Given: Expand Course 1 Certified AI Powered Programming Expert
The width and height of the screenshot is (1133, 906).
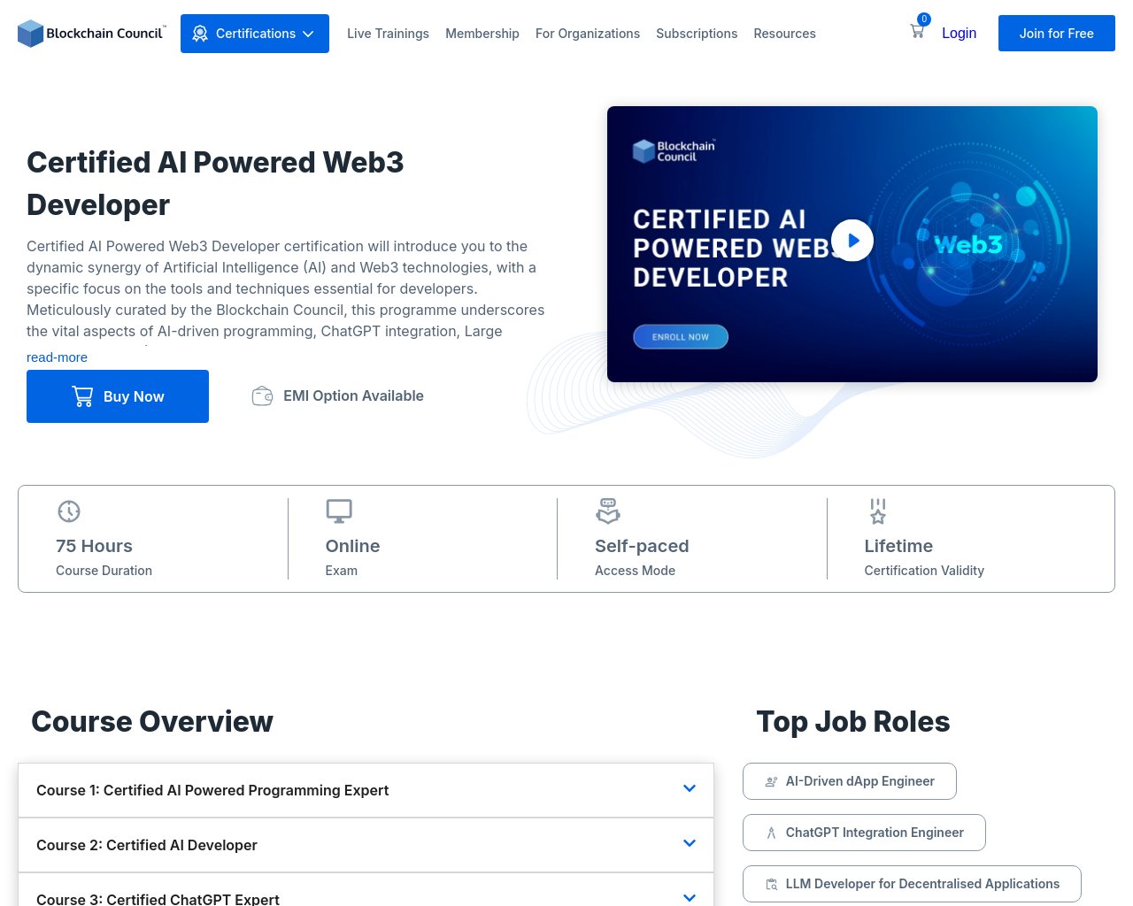Looking at the screenshot, I should coord(366,790).
